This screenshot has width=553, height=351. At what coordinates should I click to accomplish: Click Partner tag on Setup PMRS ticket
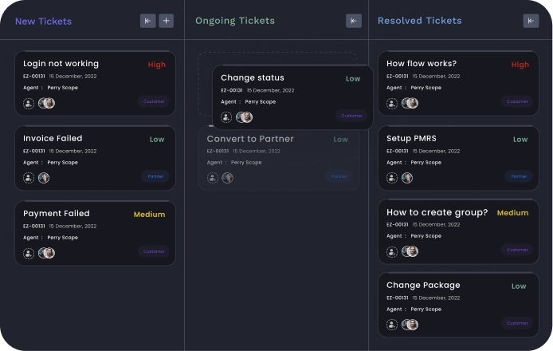click(519, 176)
